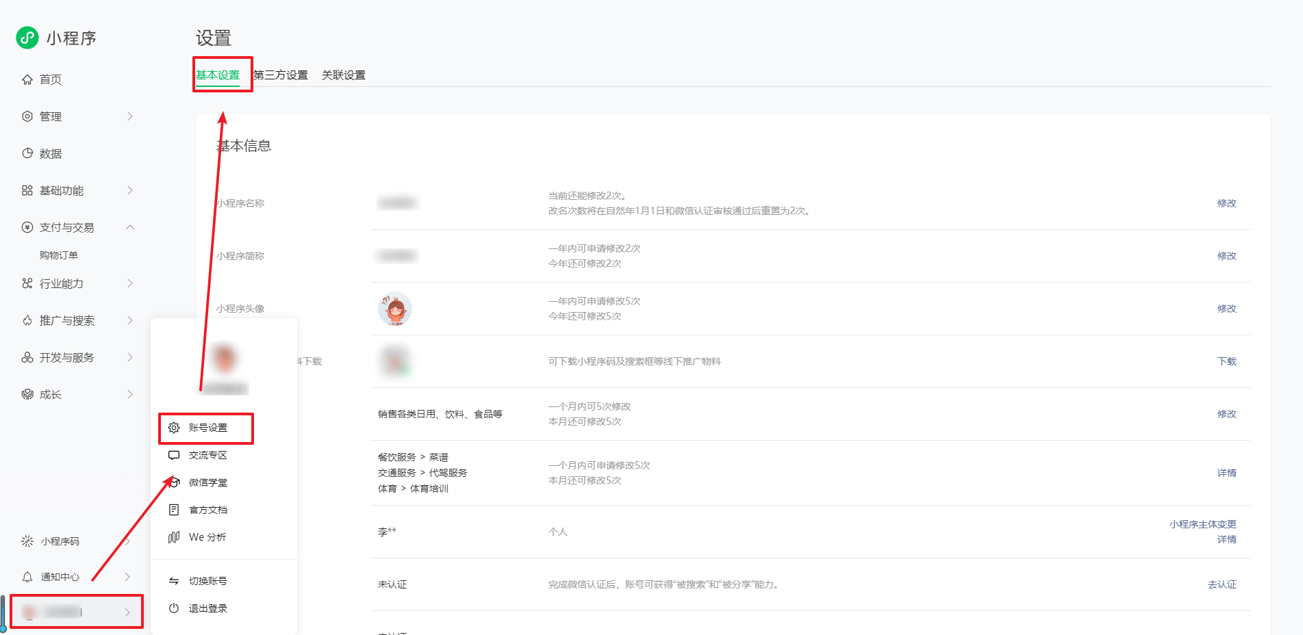Click the 账号设置 gear icon

click(174, 428)
